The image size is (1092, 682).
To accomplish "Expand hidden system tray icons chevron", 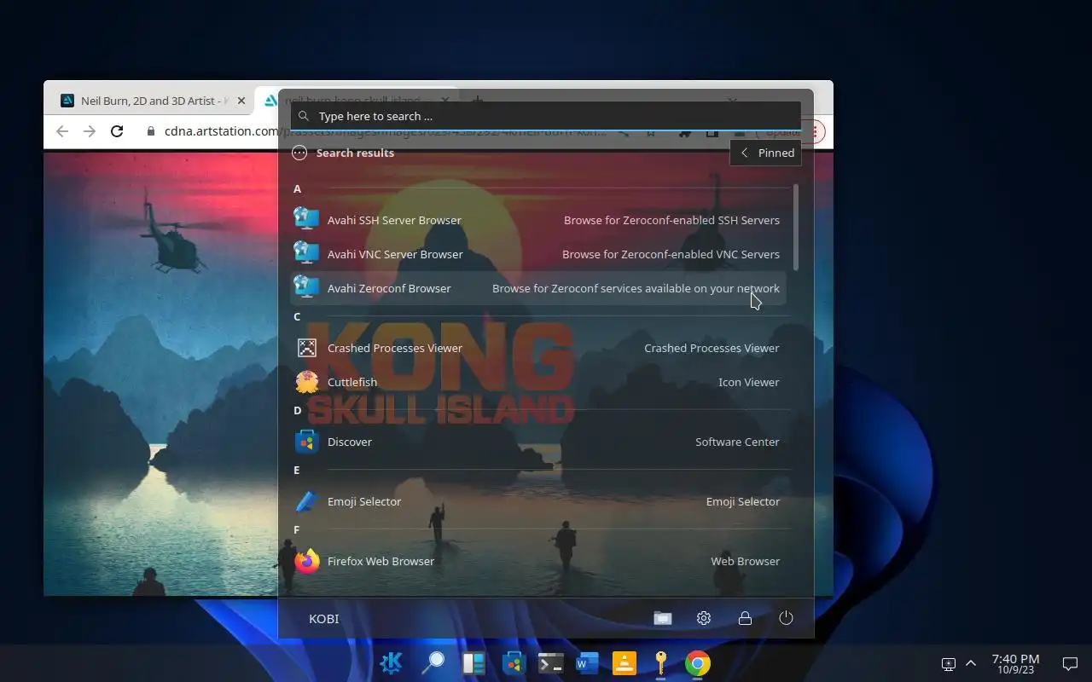I will (971, 663).
